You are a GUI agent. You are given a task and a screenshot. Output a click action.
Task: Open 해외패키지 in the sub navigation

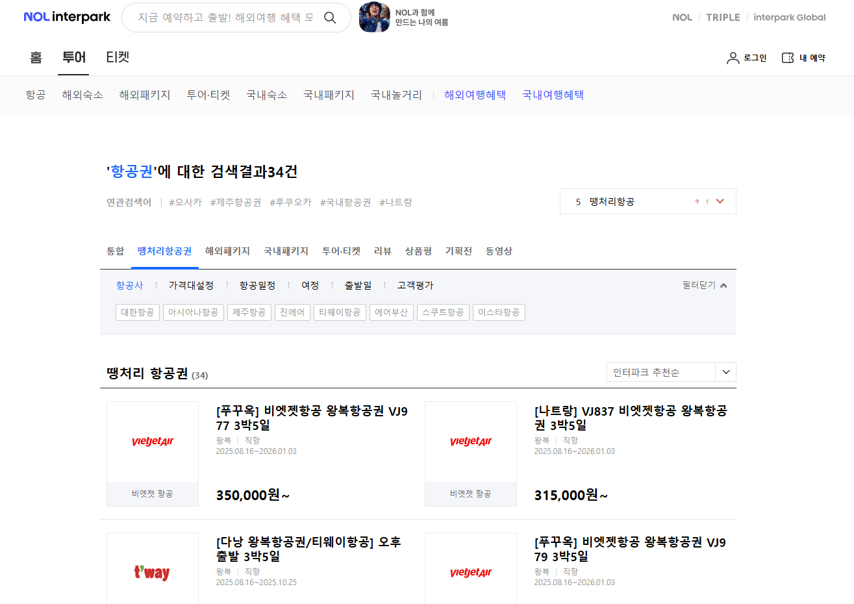tap(145, 95)
